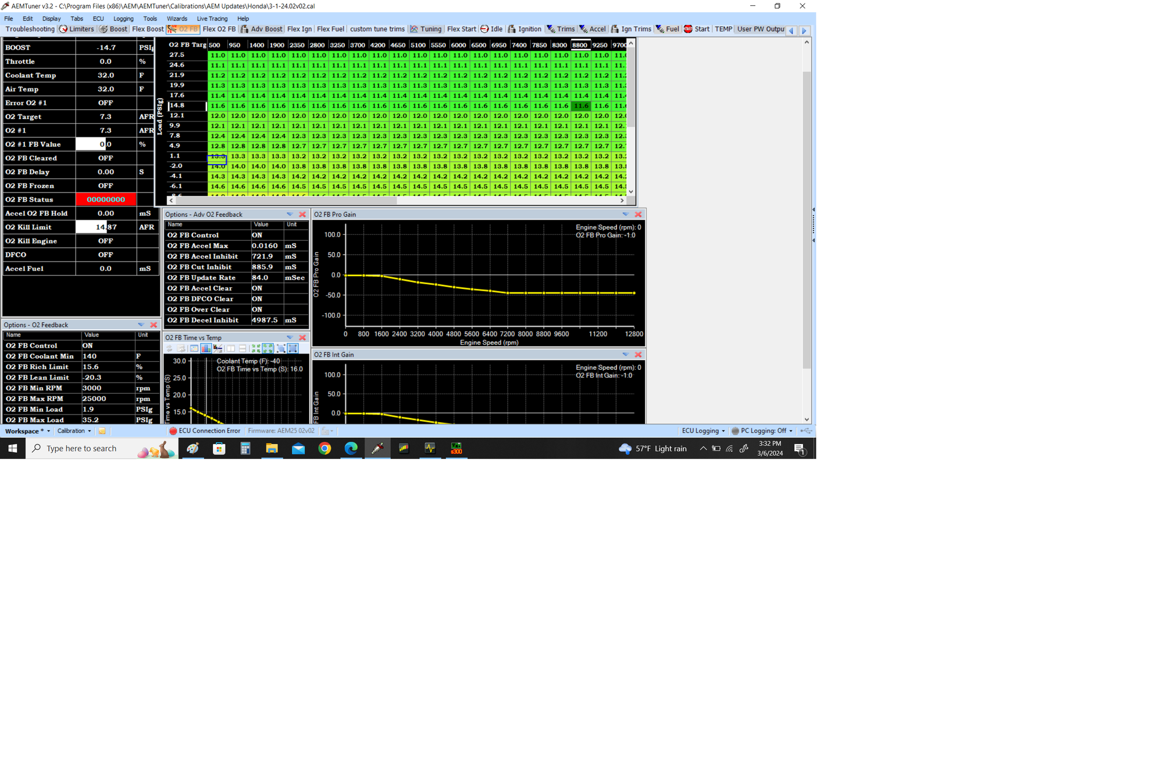The height and width of the screenshot is (775, 1163).
Task: Open the Wizards menu
Action: tap(177, 19)
